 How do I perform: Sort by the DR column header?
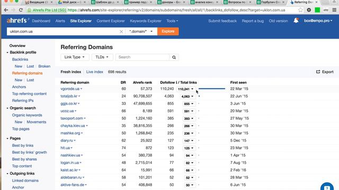[x=123, y=82]
